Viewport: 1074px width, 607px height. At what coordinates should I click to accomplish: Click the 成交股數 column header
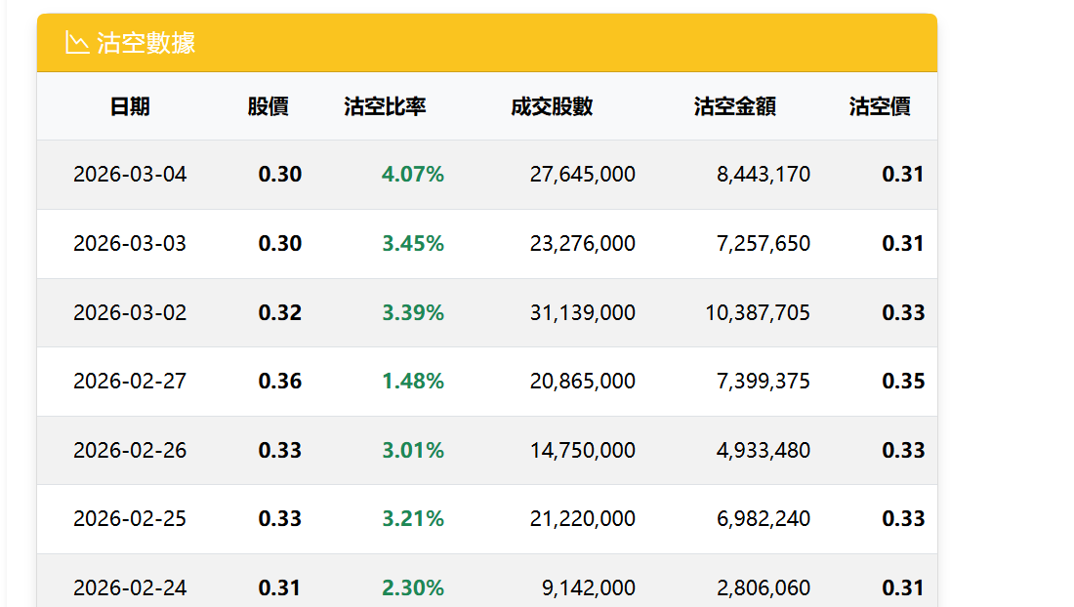coord(552,106)
